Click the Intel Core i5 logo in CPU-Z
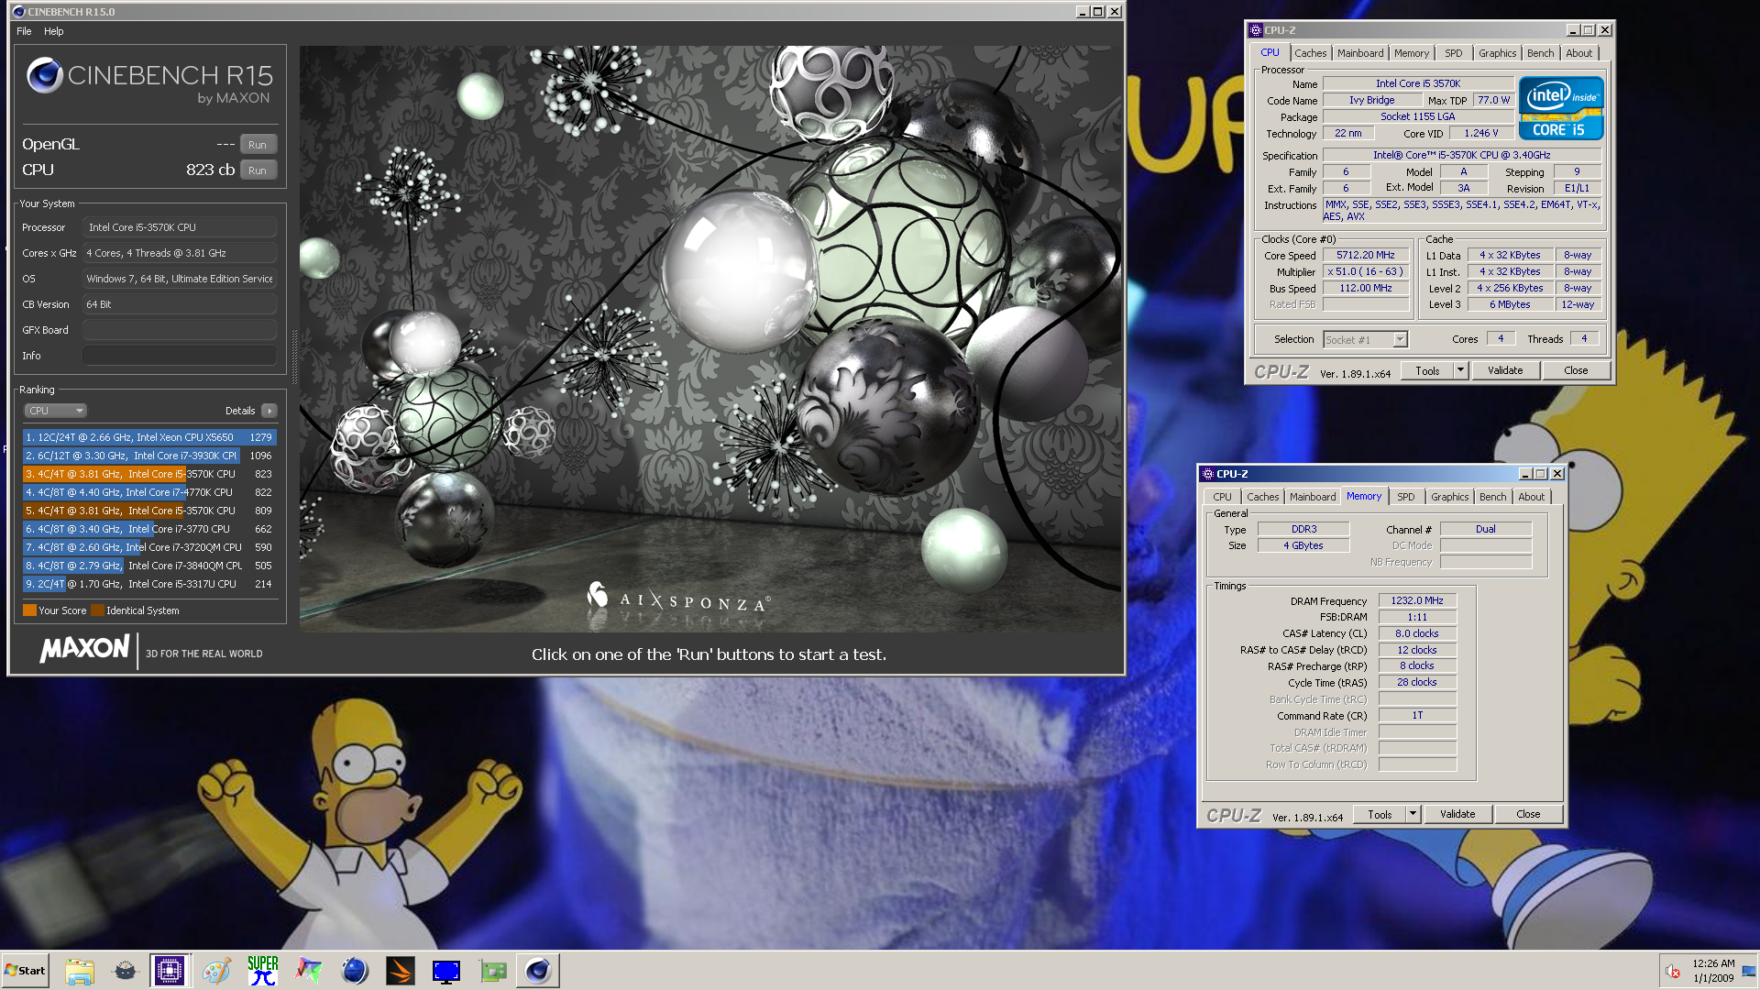1760x990 pixels. [1560, 108]
